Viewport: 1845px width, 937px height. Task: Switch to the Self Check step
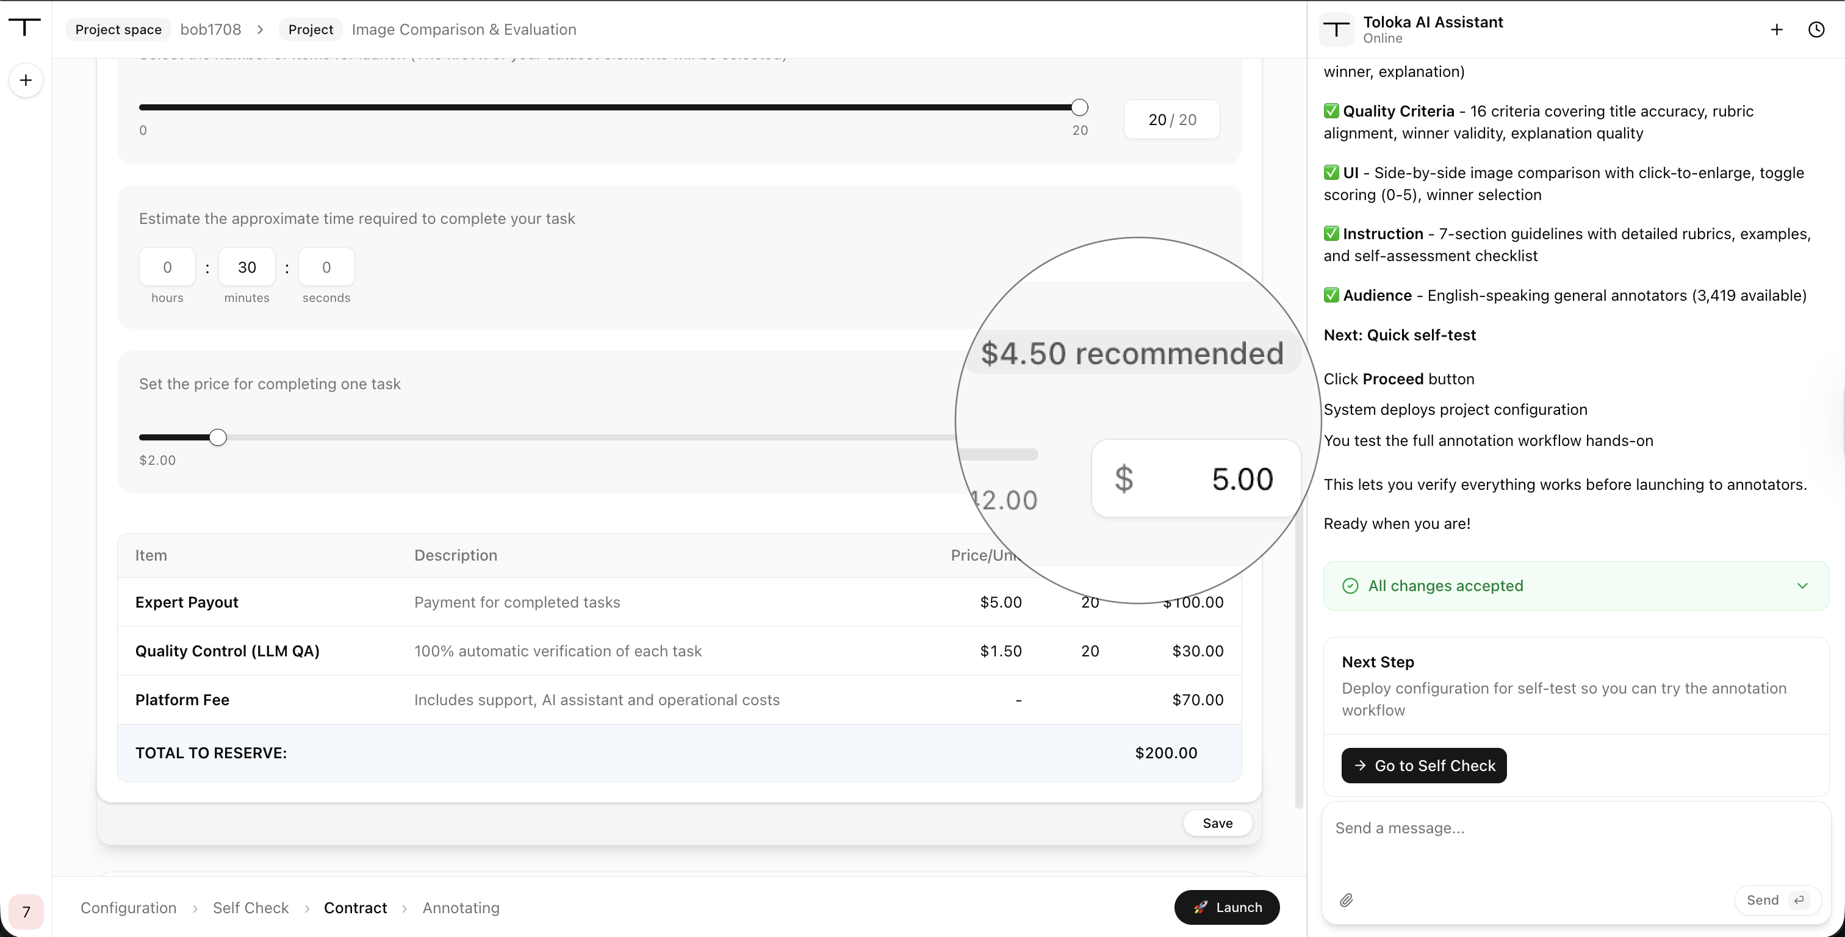(x=251, y=908)
